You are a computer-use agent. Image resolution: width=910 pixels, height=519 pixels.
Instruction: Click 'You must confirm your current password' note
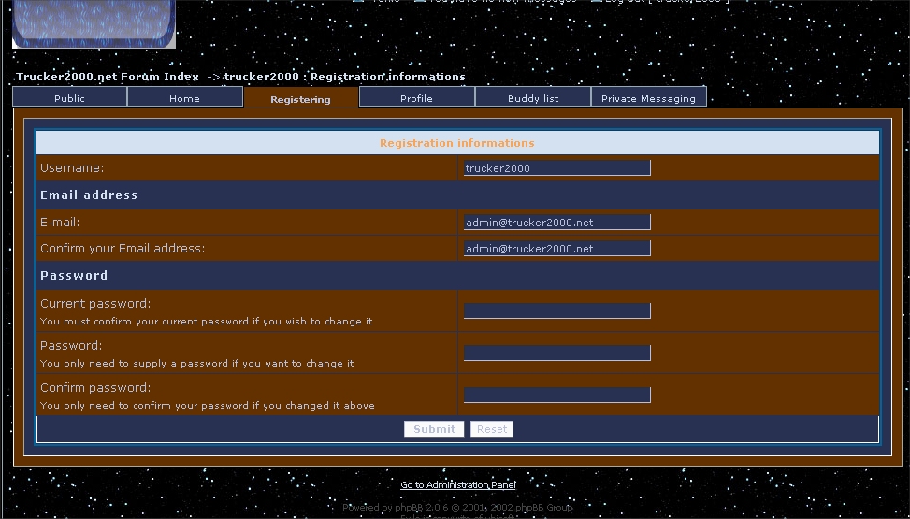[206, 321]
